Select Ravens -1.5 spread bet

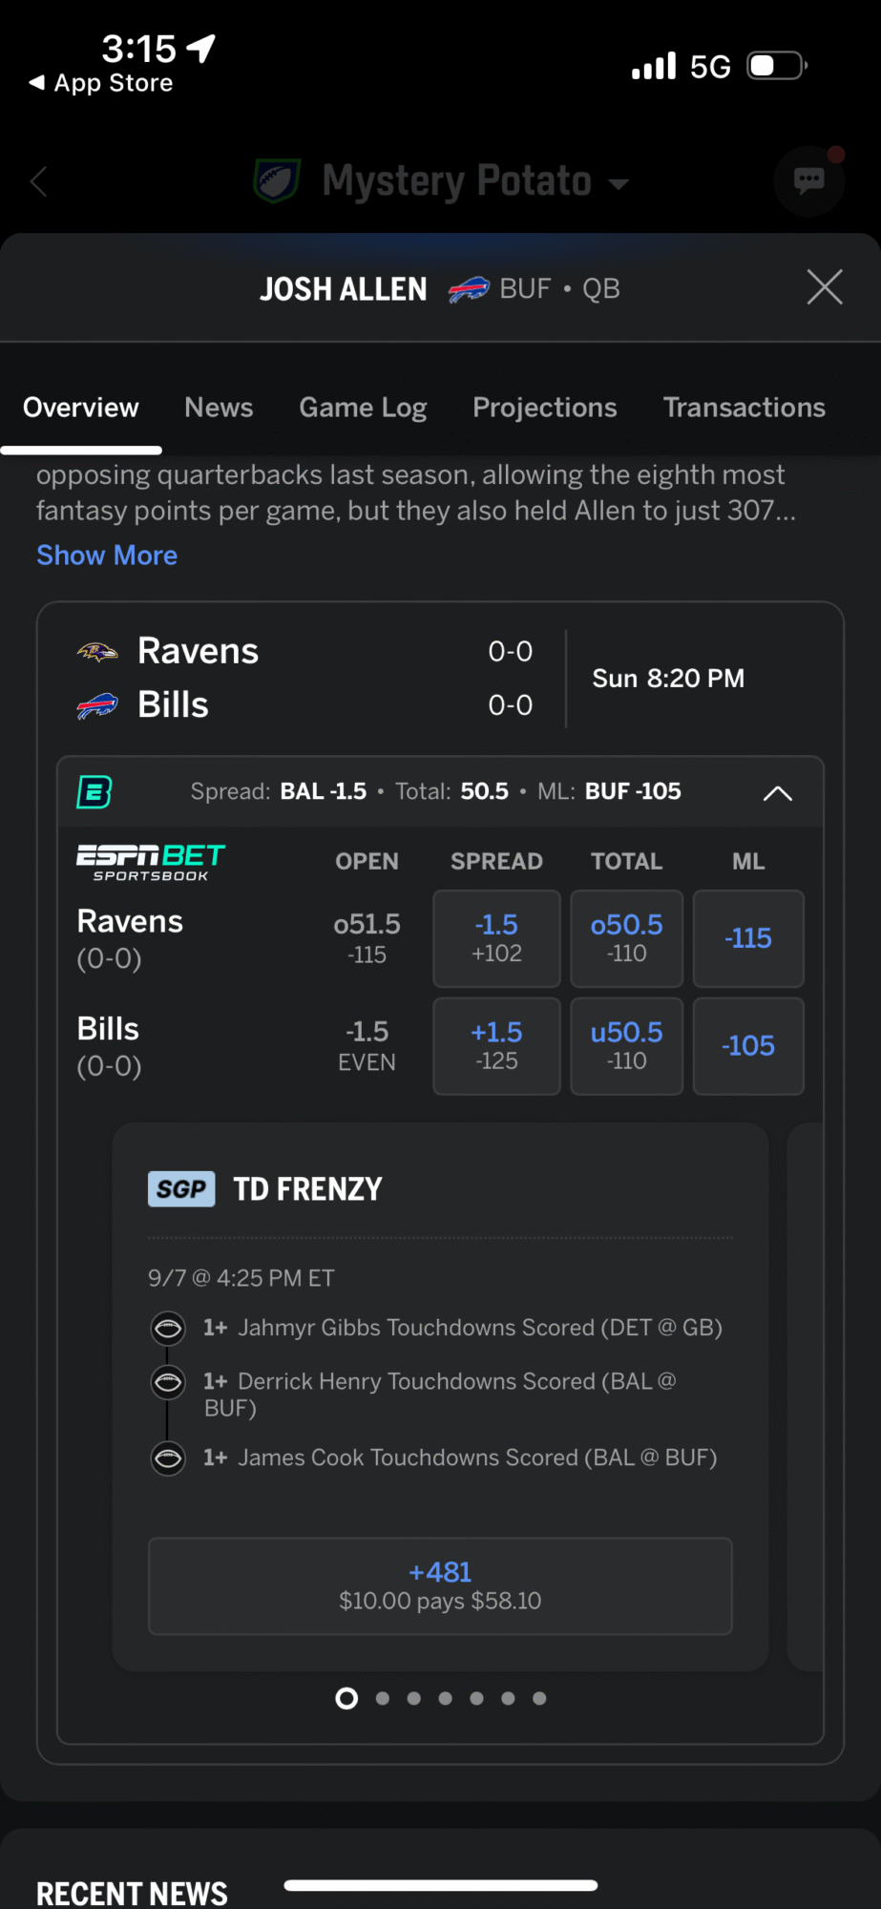(496, 938)
